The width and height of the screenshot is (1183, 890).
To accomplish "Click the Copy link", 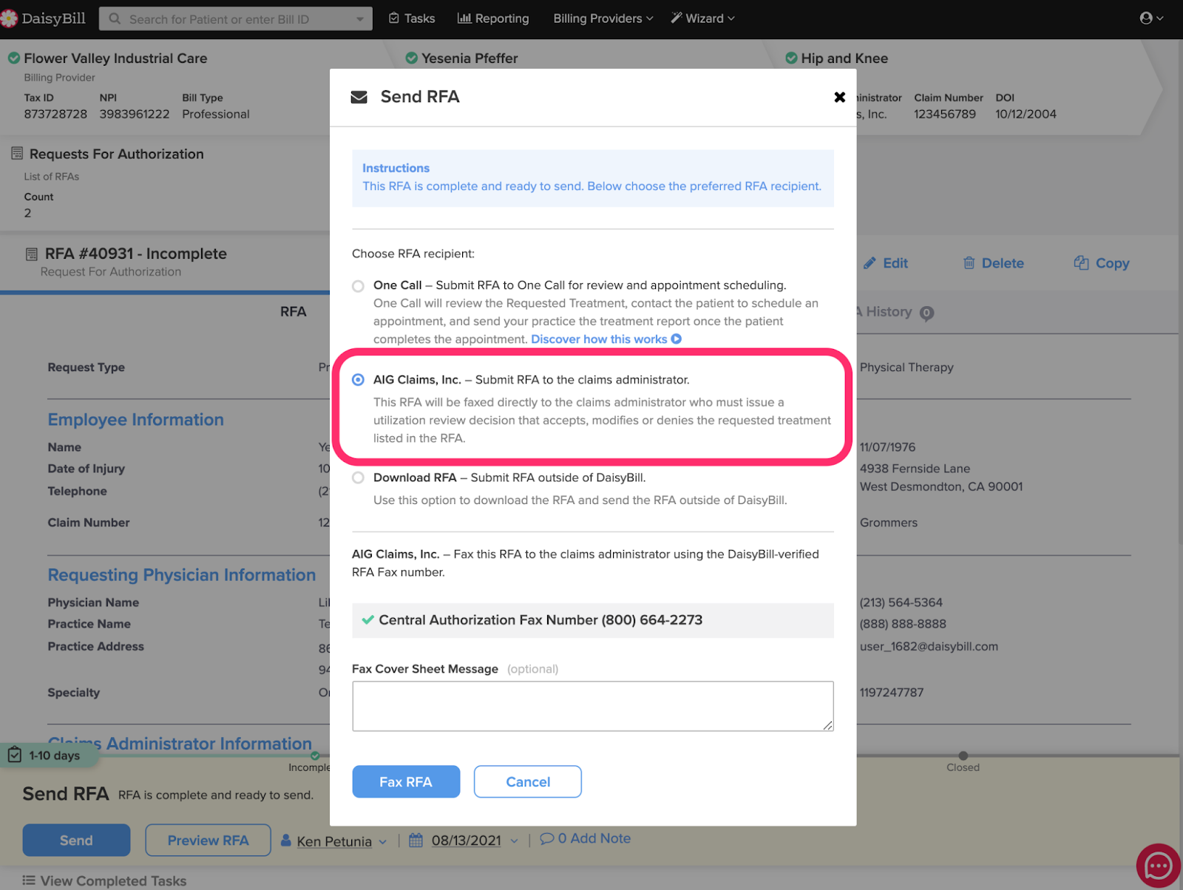I will point(1102,263).
